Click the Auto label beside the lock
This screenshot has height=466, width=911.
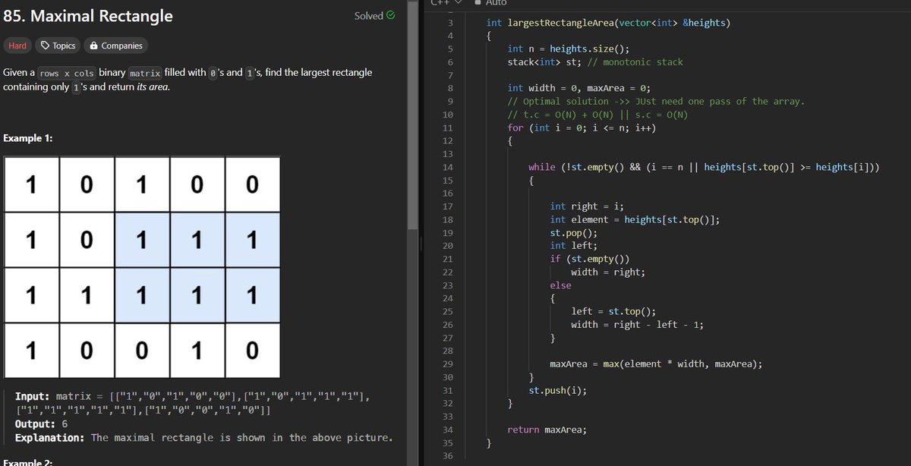tap(495, 2)
